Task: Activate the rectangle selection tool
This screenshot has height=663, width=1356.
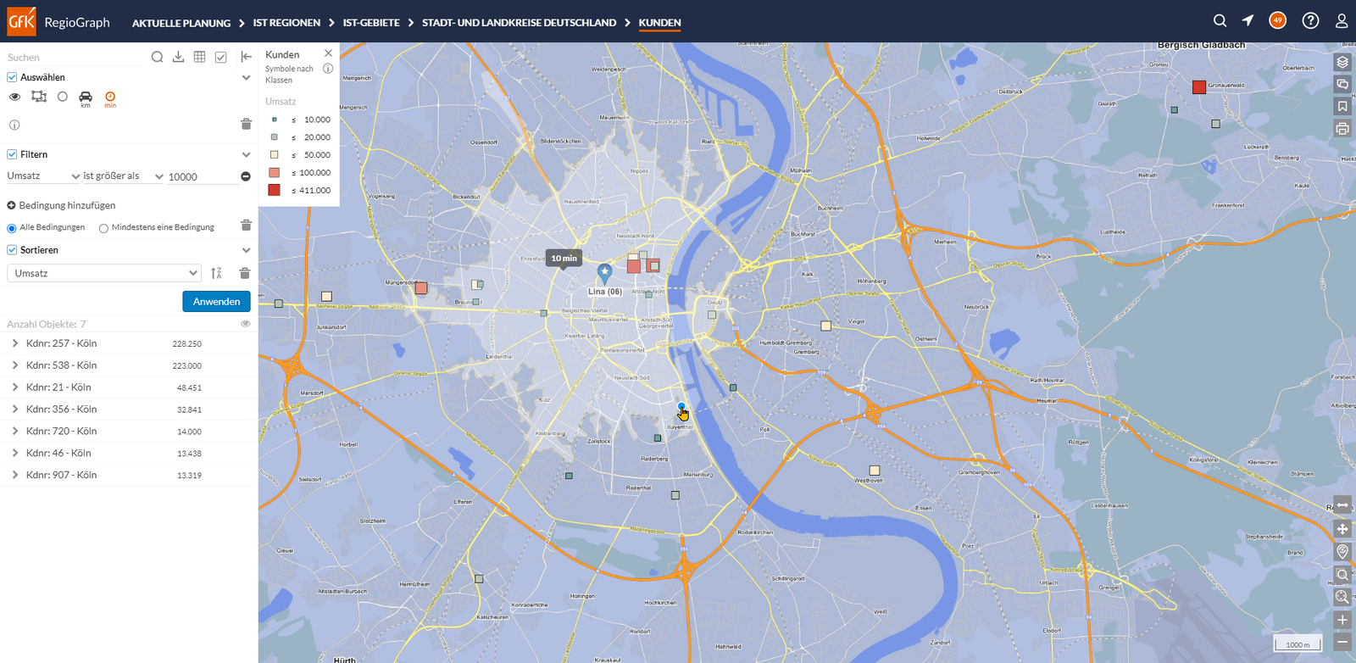Action: tap(39, 97)
